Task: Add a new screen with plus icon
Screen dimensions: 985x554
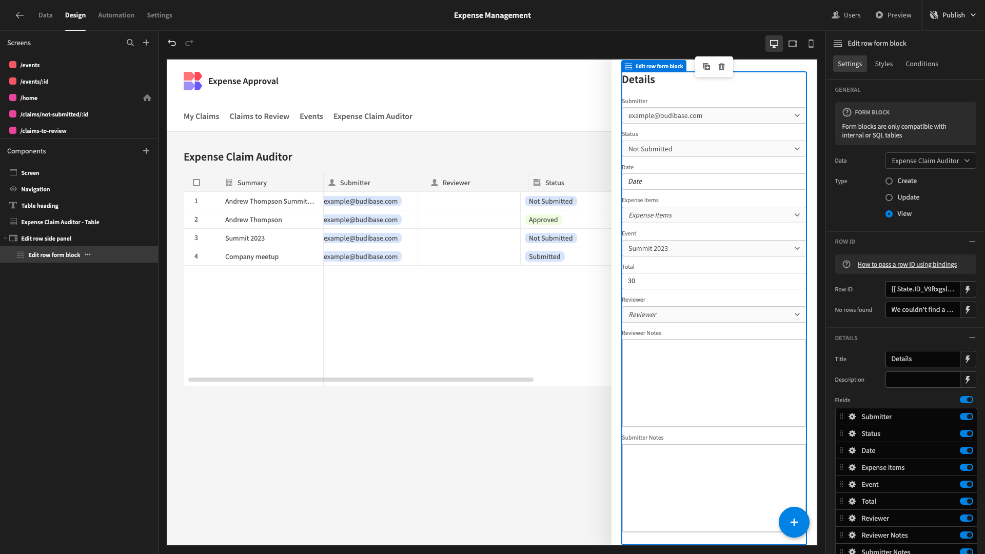Action: 146,43
